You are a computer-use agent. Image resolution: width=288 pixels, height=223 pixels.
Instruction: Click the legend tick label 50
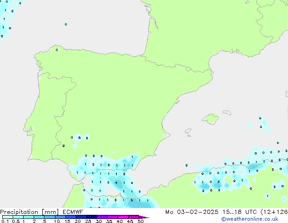point(141,221)
